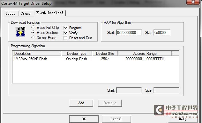Open the Trace tab
Screen dimensions: 202x123
click(x=26, y=13)
